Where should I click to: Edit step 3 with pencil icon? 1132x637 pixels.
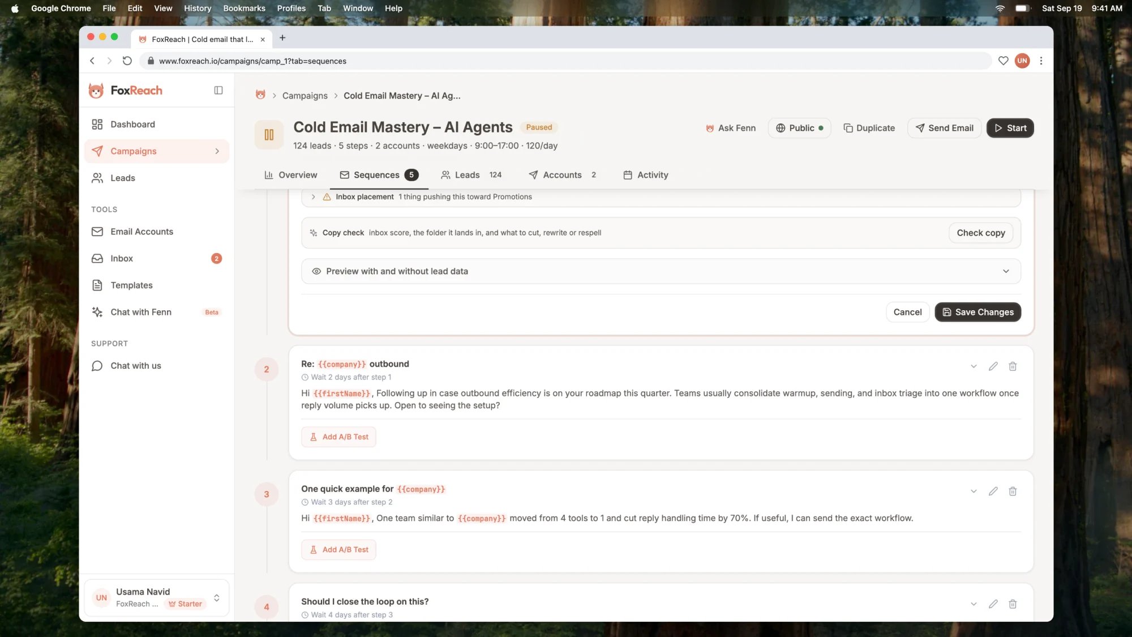coord(993,491)
